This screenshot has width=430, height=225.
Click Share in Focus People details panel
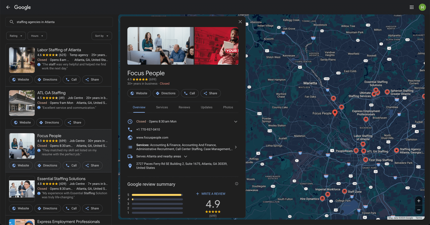coord(210,93)
